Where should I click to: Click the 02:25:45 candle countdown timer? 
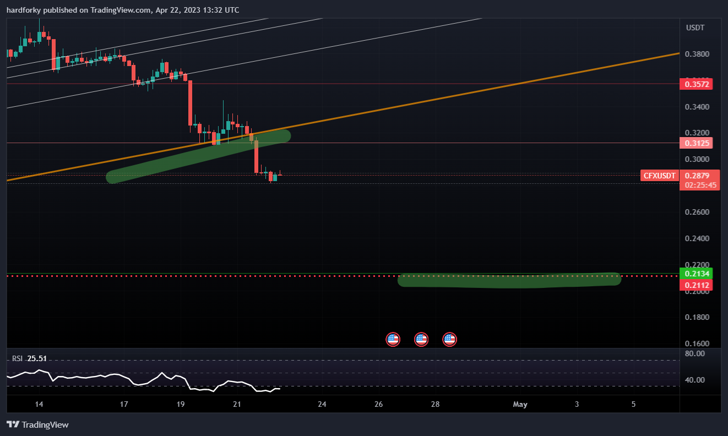pos(700,185)
